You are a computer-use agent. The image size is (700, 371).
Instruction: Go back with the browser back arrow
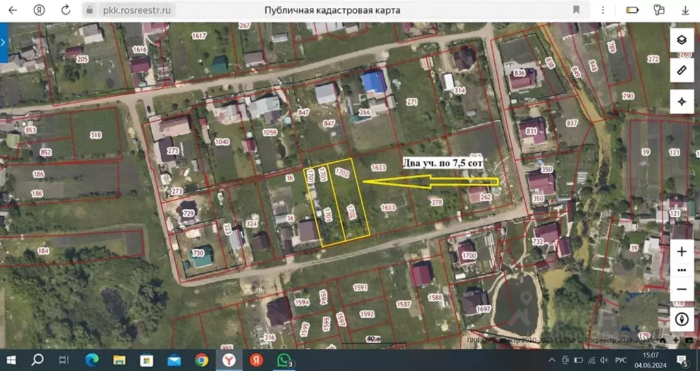pyautogui.click(x=12, y=10)
